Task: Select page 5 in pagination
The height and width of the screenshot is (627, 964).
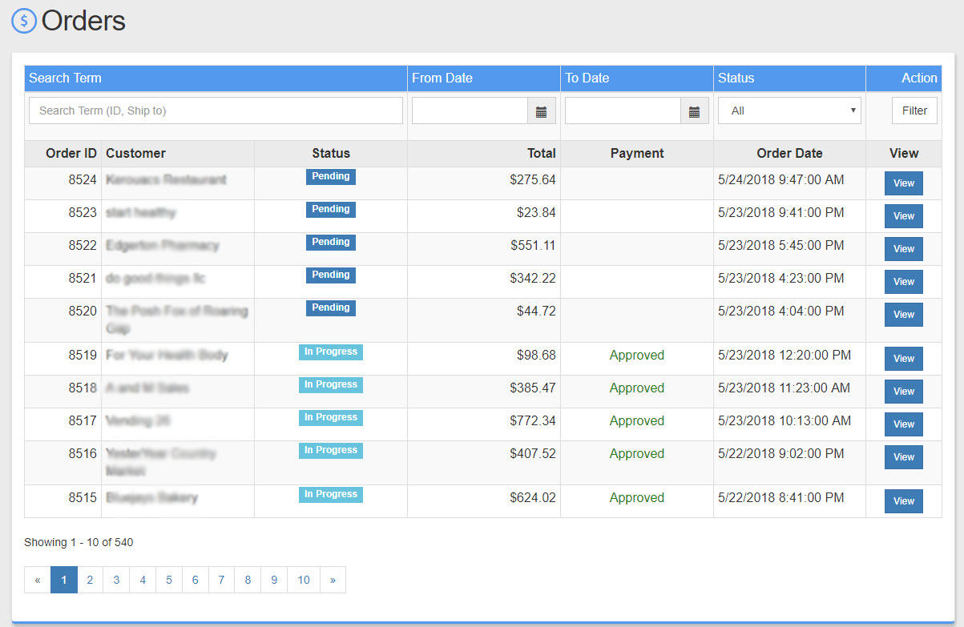Action: click(x=169, y=580)
